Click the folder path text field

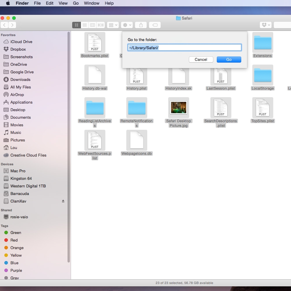(x=184, y=47)
